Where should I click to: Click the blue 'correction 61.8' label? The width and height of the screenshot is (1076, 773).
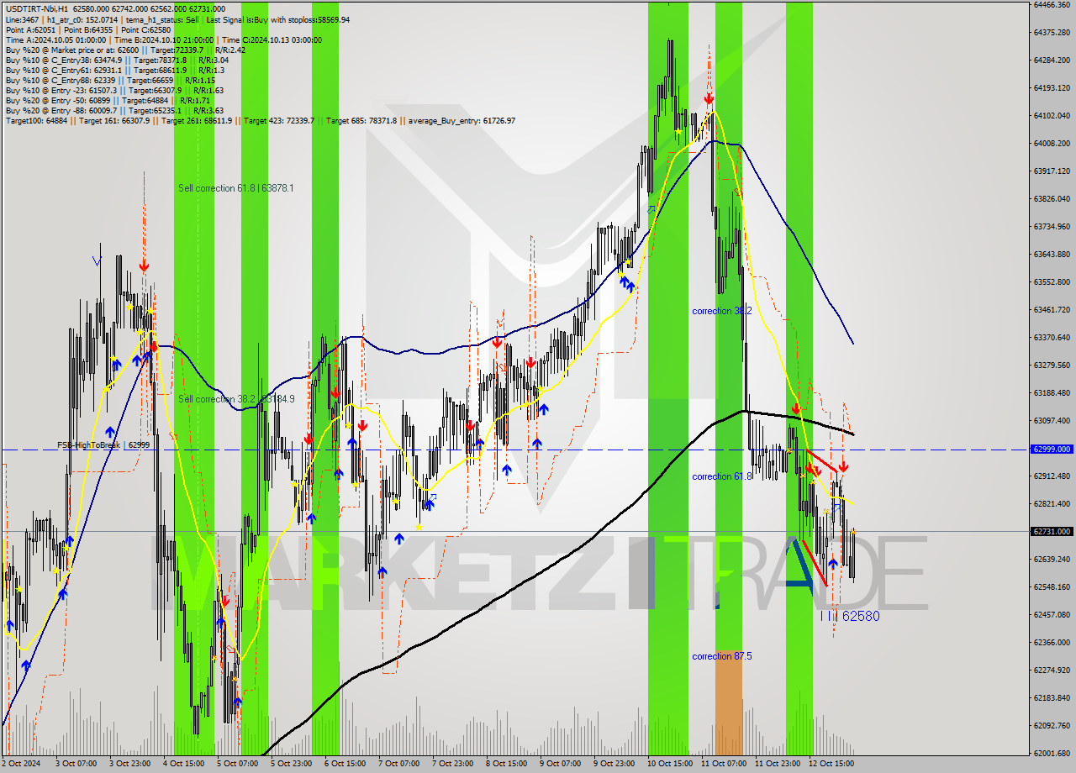(x=722, y=476)
